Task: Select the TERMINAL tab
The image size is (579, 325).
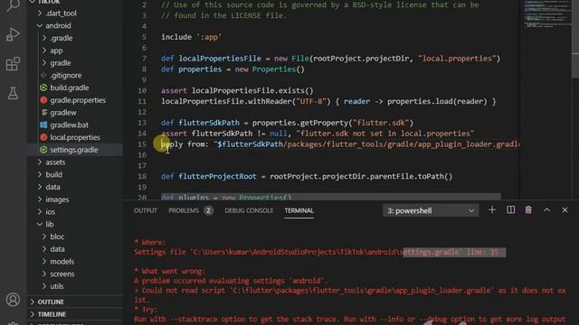Action: [299, 210]
